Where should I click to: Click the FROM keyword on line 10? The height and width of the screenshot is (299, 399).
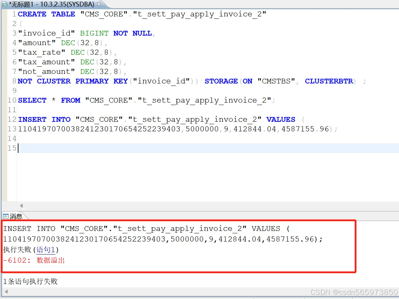click(70, 100)
